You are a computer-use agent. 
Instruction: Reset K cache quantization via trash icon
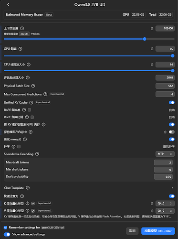[x=152, y=204]
